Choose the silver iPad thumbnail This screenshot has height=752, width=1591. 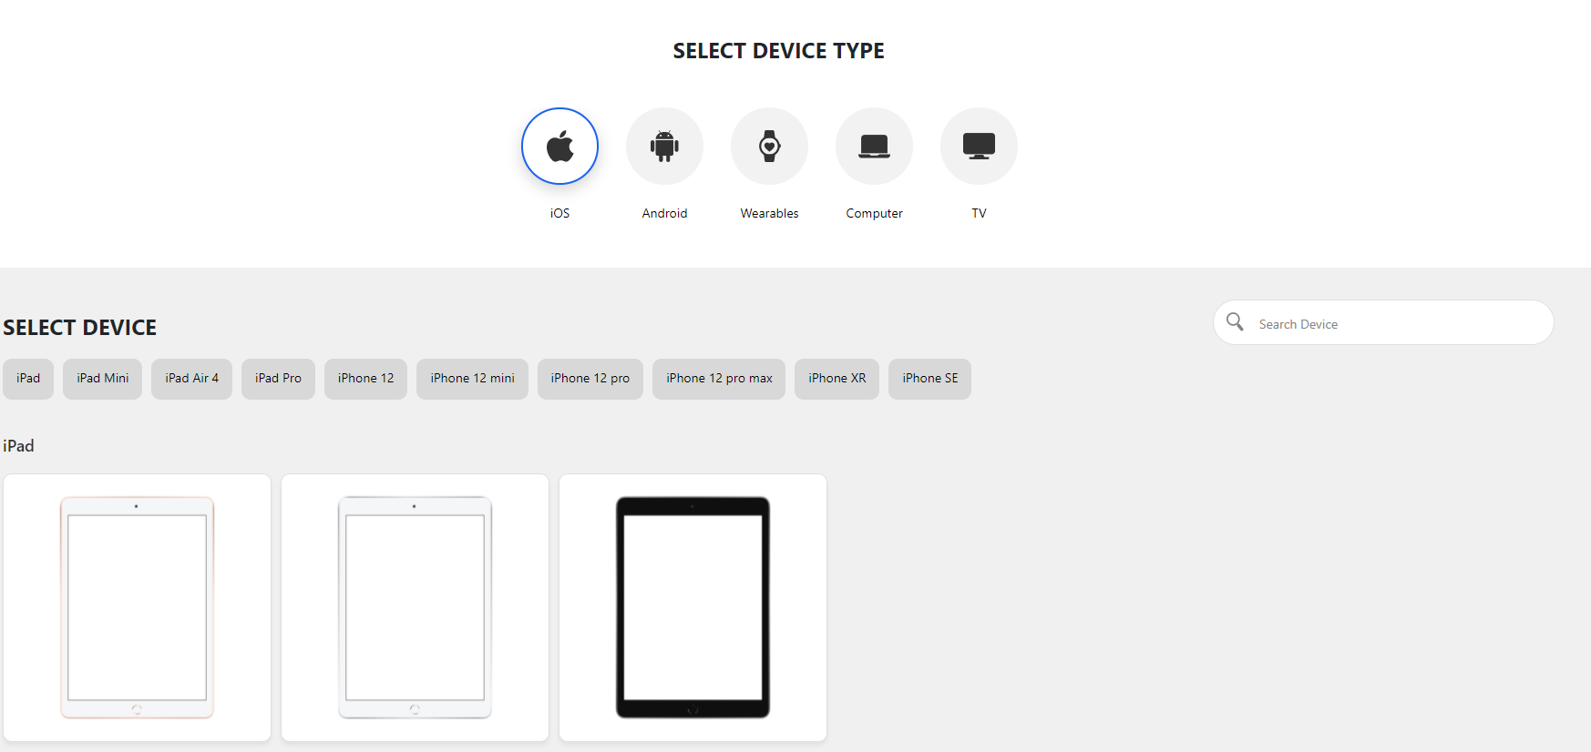tap(415, 607)
